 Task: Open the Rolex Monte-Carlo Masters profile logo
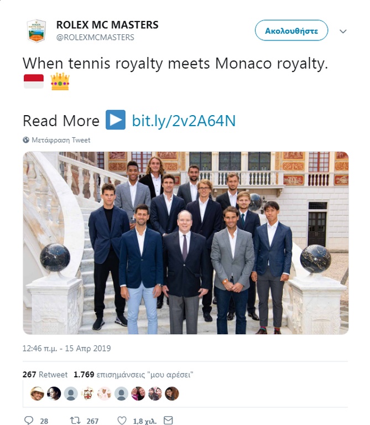(x=37, y=31)
